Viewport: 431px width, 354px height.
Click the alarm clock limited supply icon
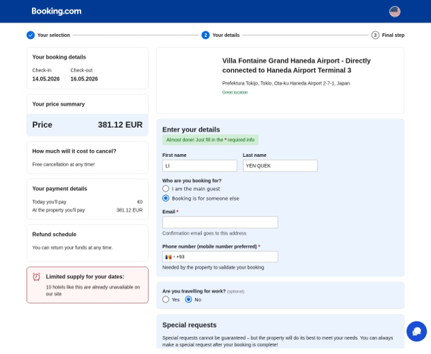click(x=36, y=277)
